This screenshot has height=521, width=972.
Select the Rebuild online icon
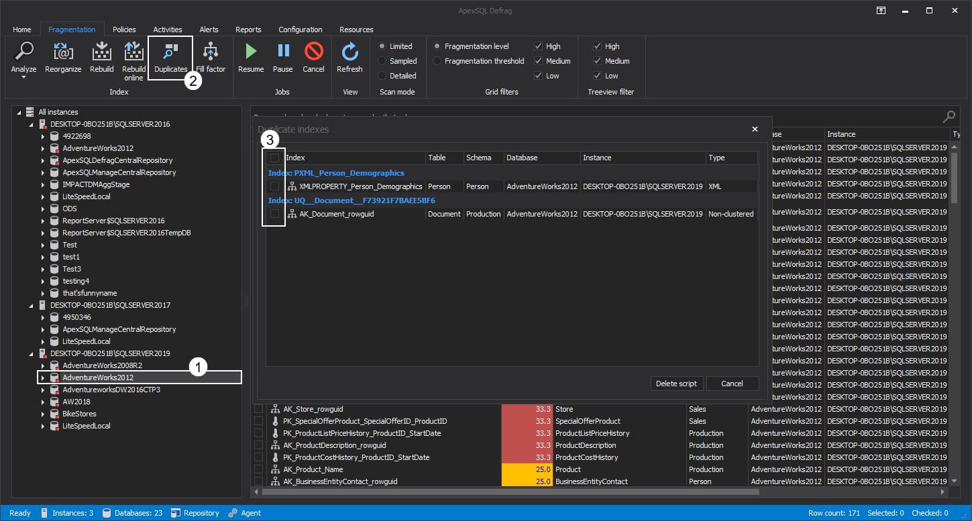pos(133,52)
